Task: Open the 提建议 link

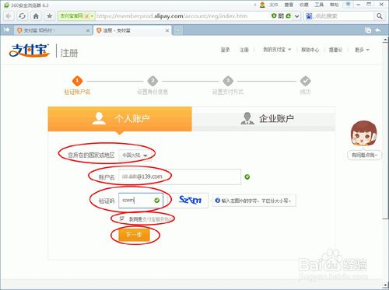Action: coord(335,50)
